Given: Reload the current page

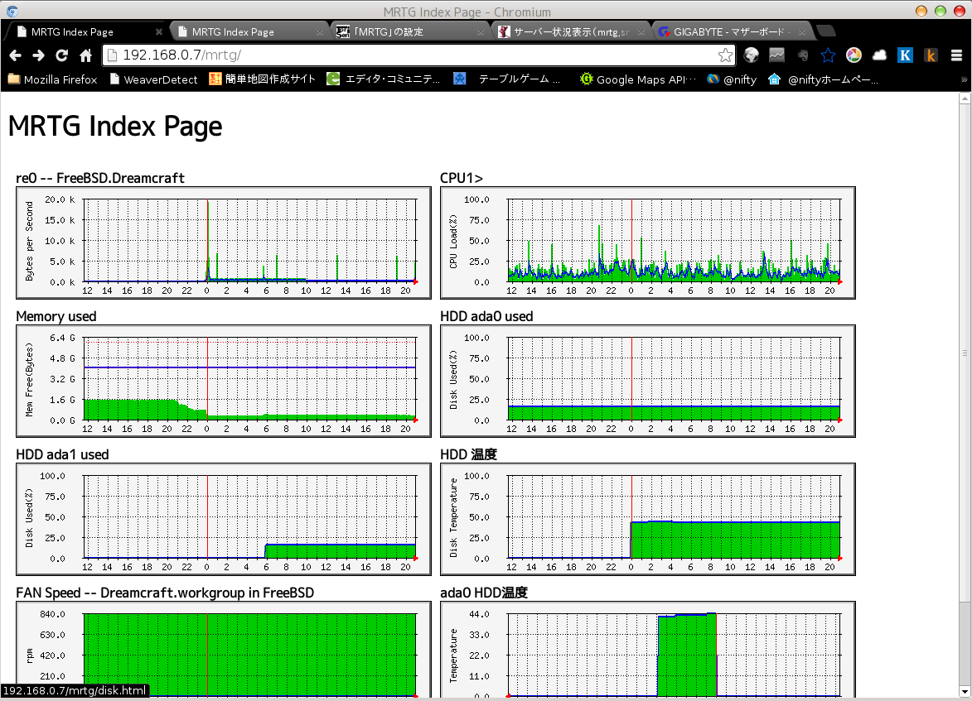Looking at the screenshot, I should click(x=61, y=55).
